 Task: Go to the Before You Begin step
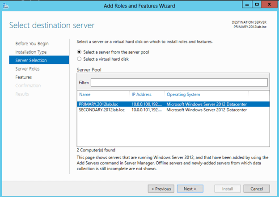tap(32, 43)
